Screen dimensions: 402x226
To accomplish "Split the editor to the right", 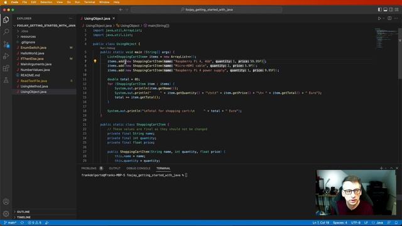I will [389, 18].
